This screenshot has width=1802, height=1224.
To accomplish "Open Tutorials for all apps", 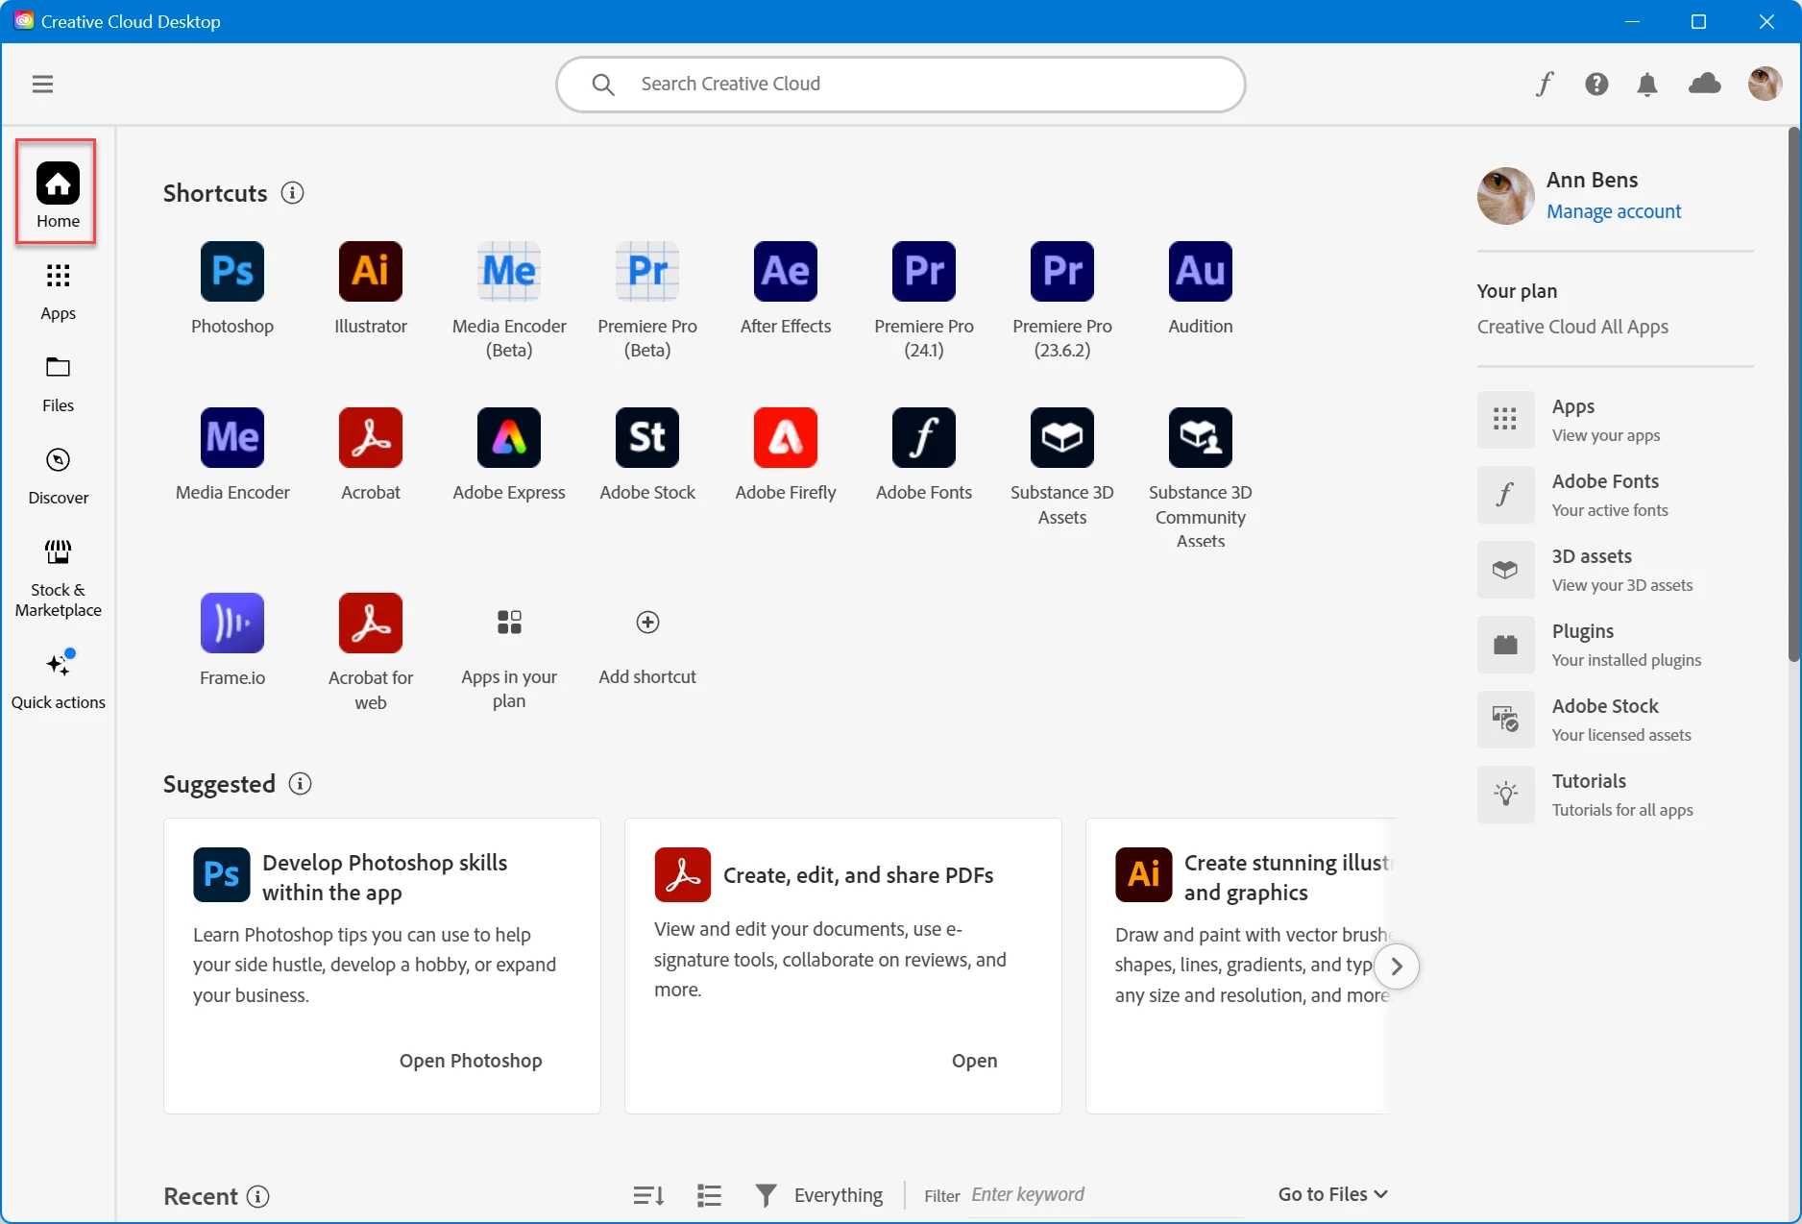I will pos(1615,795).
